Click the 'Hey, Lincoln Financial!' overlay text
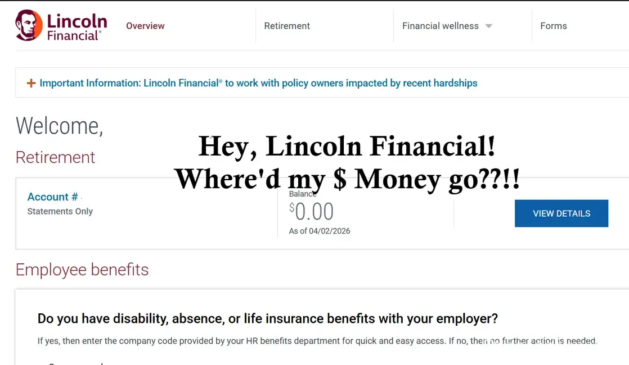Screen dimensions: 629x365 (x=347, y=147)
